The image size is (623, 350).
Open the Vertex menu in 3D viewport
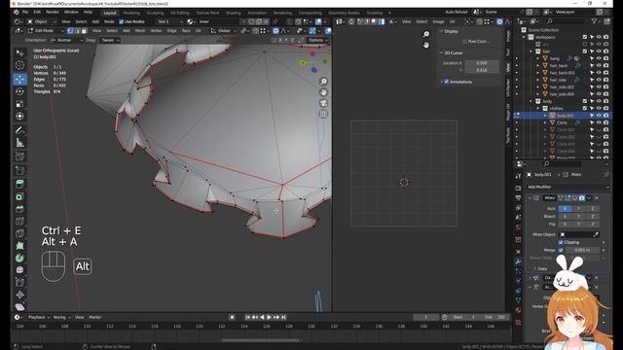pos(156,30)
